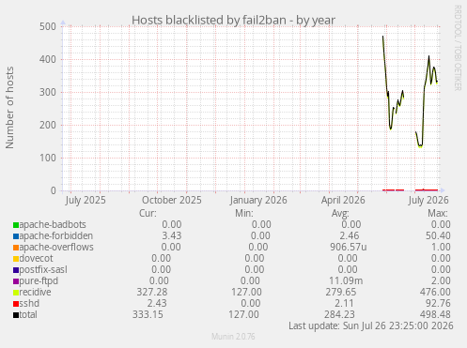Click the recidive current value 327.28
Image resolution: width=467 pixels, height=348 pixels.
(152, 292)
